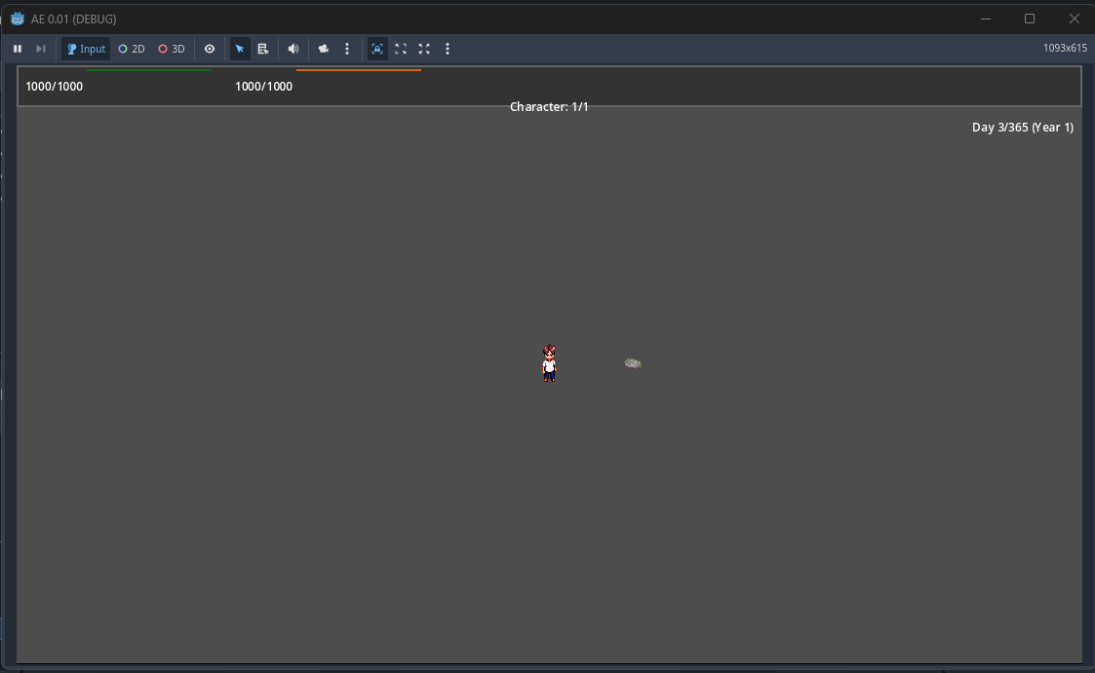Click the Godot logo in the title bar

point(18,19)
